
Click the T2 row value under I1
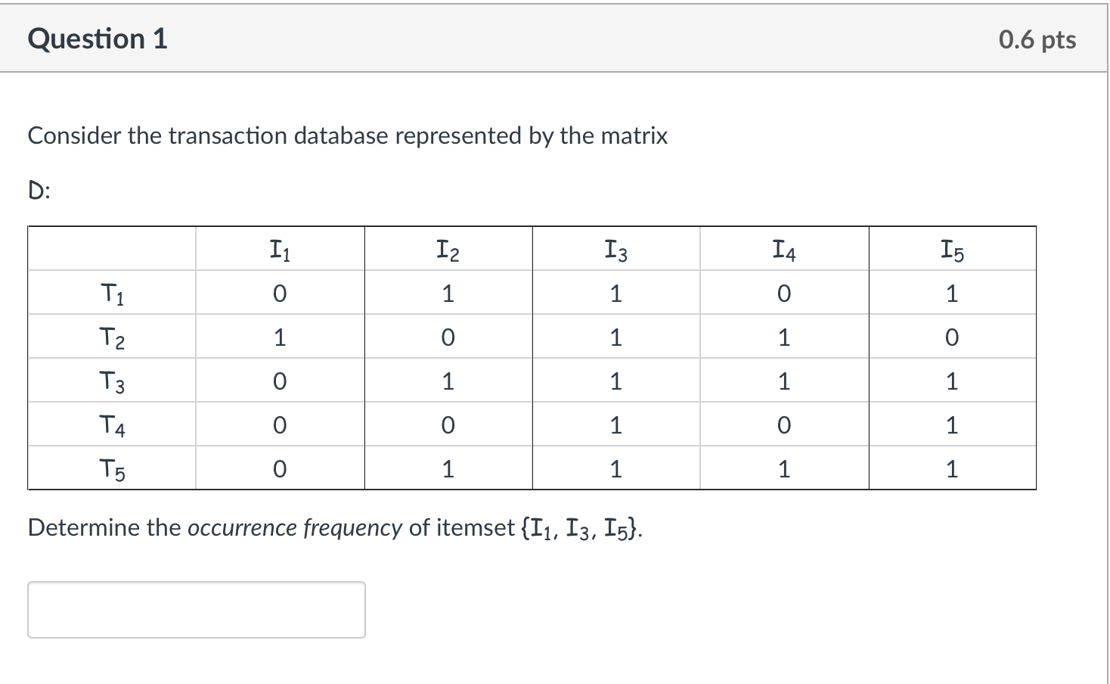point(280,337)
